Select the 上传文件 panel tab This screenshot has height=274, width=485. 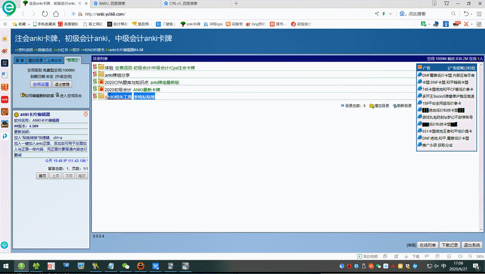(x=55, y=60)
